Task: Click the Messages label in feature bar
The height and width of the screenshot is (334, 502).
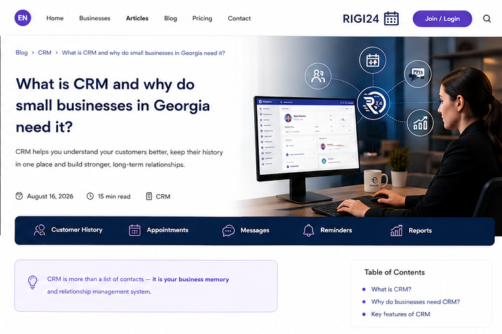Action: pos(255,230)
